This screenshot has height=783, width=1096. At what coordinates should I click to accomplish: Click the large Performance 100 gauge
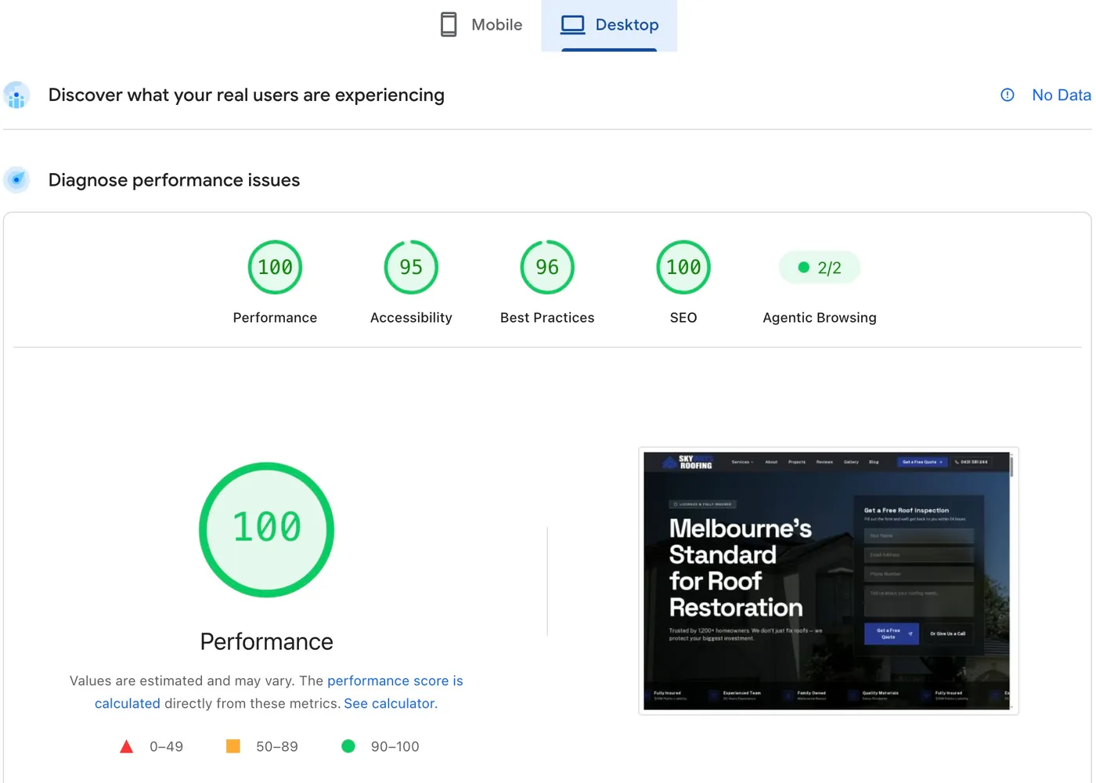point(267,530)
